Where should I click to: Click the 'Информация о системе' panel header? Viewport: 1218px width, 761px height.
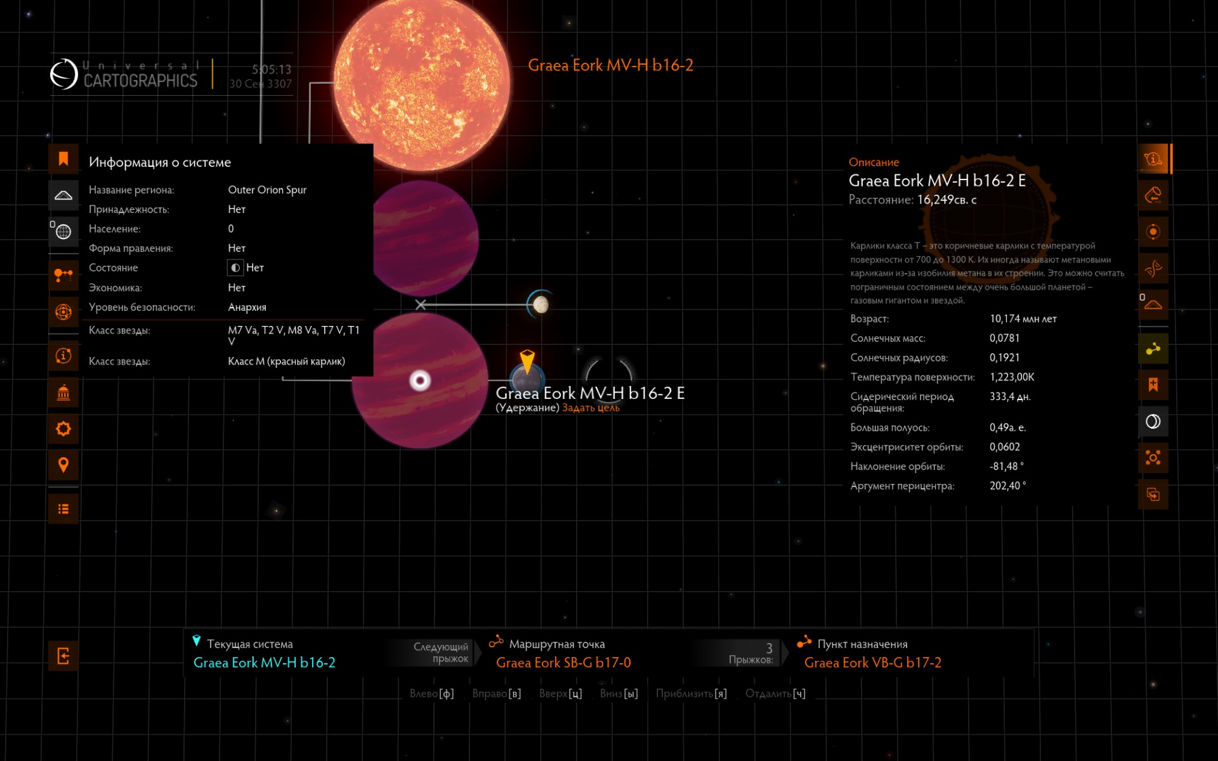coord(160,162)
